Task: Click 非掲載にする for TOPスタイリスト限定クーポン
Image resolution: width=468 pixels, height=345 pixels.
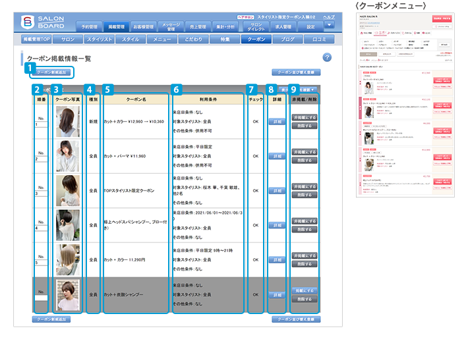Action: tap(305, 187)
